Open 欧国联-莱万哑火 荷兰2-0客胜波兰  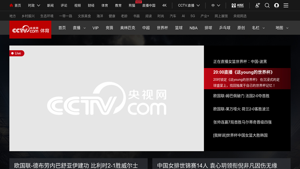(241, 109)
